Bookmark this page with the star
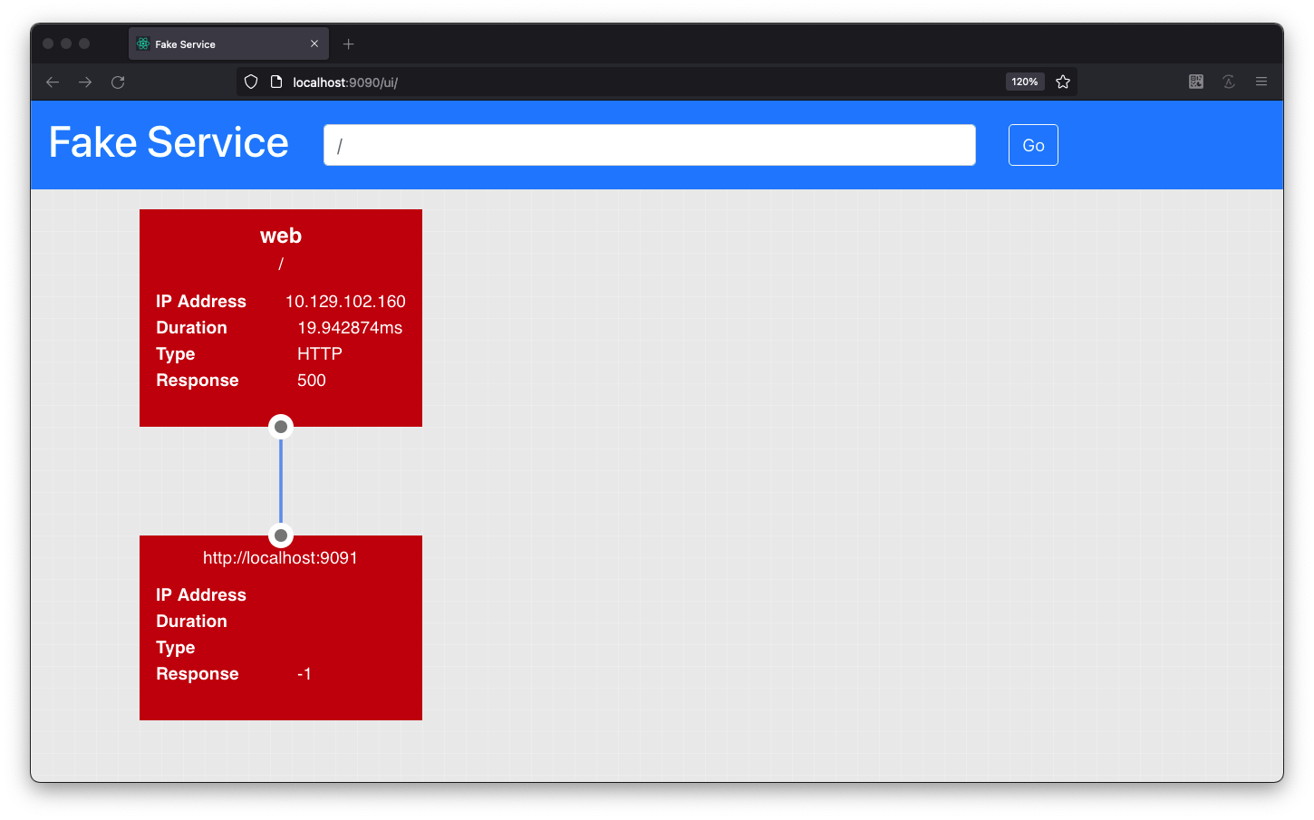The height and width of the screenshot is (820, 1314). coord(1063,82)
